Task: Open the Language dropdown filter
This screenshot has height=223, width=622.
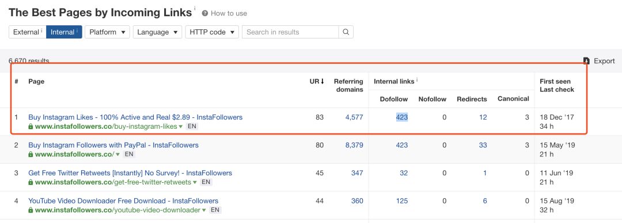Action: [157, 32]
